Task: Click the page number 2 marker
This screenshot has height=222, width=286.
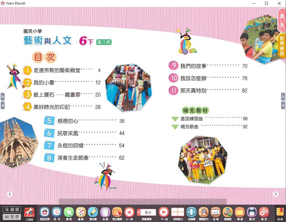Action: coord(10,194)
